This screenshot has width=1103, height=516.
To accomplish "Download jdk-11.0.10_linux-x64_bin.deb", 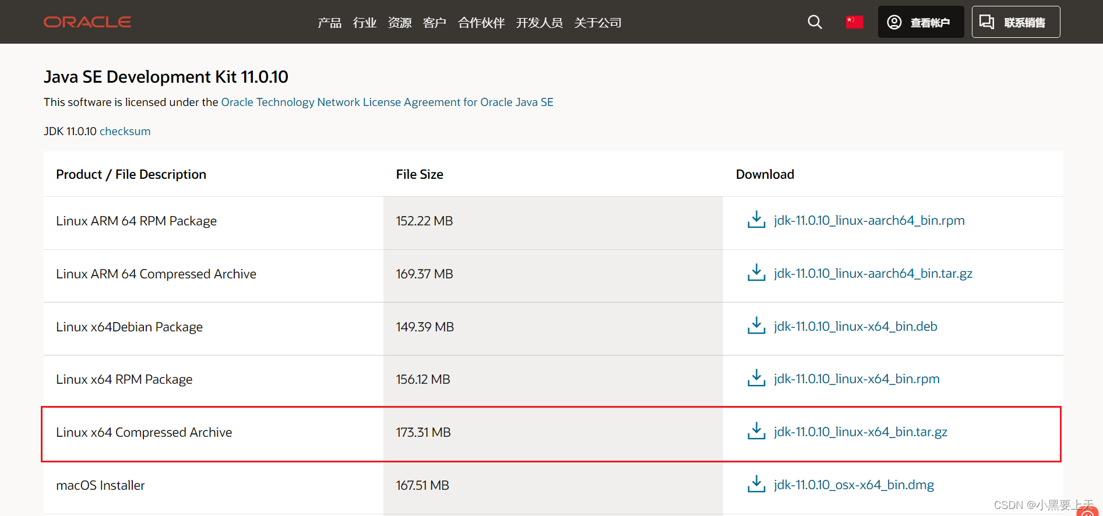I will pyautogui.click(x=855, y=327).
